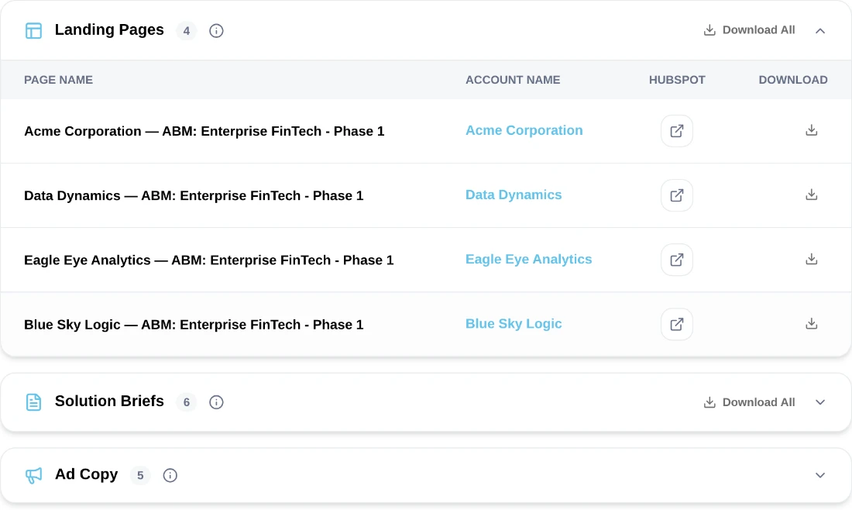Select 'Eagle Eye Analytics — ABM: Enterprise FinTech - Phase 1'
The height and width of the screenshot is (510, 852).
coord(208,260)
